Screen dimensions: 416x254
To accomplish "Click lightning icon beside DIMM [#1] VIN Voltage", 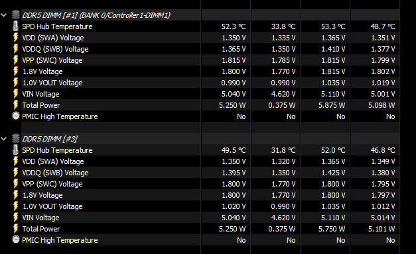I will point(16,94).
